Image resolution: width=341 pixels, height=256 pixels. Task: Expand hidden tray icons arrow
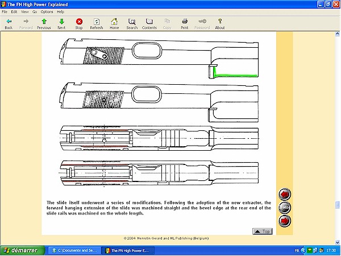coord(303,250)
